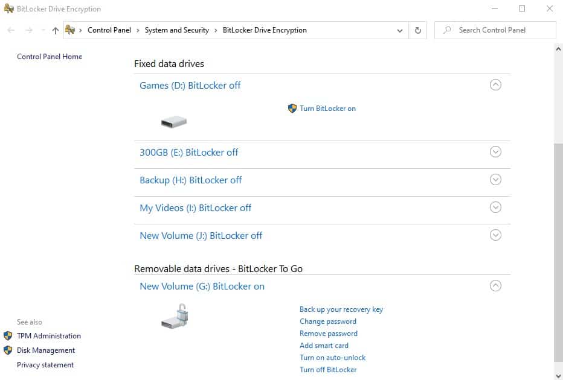Maximize the BitLocker window
The width and height of the screenshot is (563, 380).
[522, 8]
